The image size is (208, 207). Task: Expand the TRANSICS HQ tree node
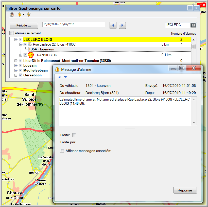coord(21,55)
